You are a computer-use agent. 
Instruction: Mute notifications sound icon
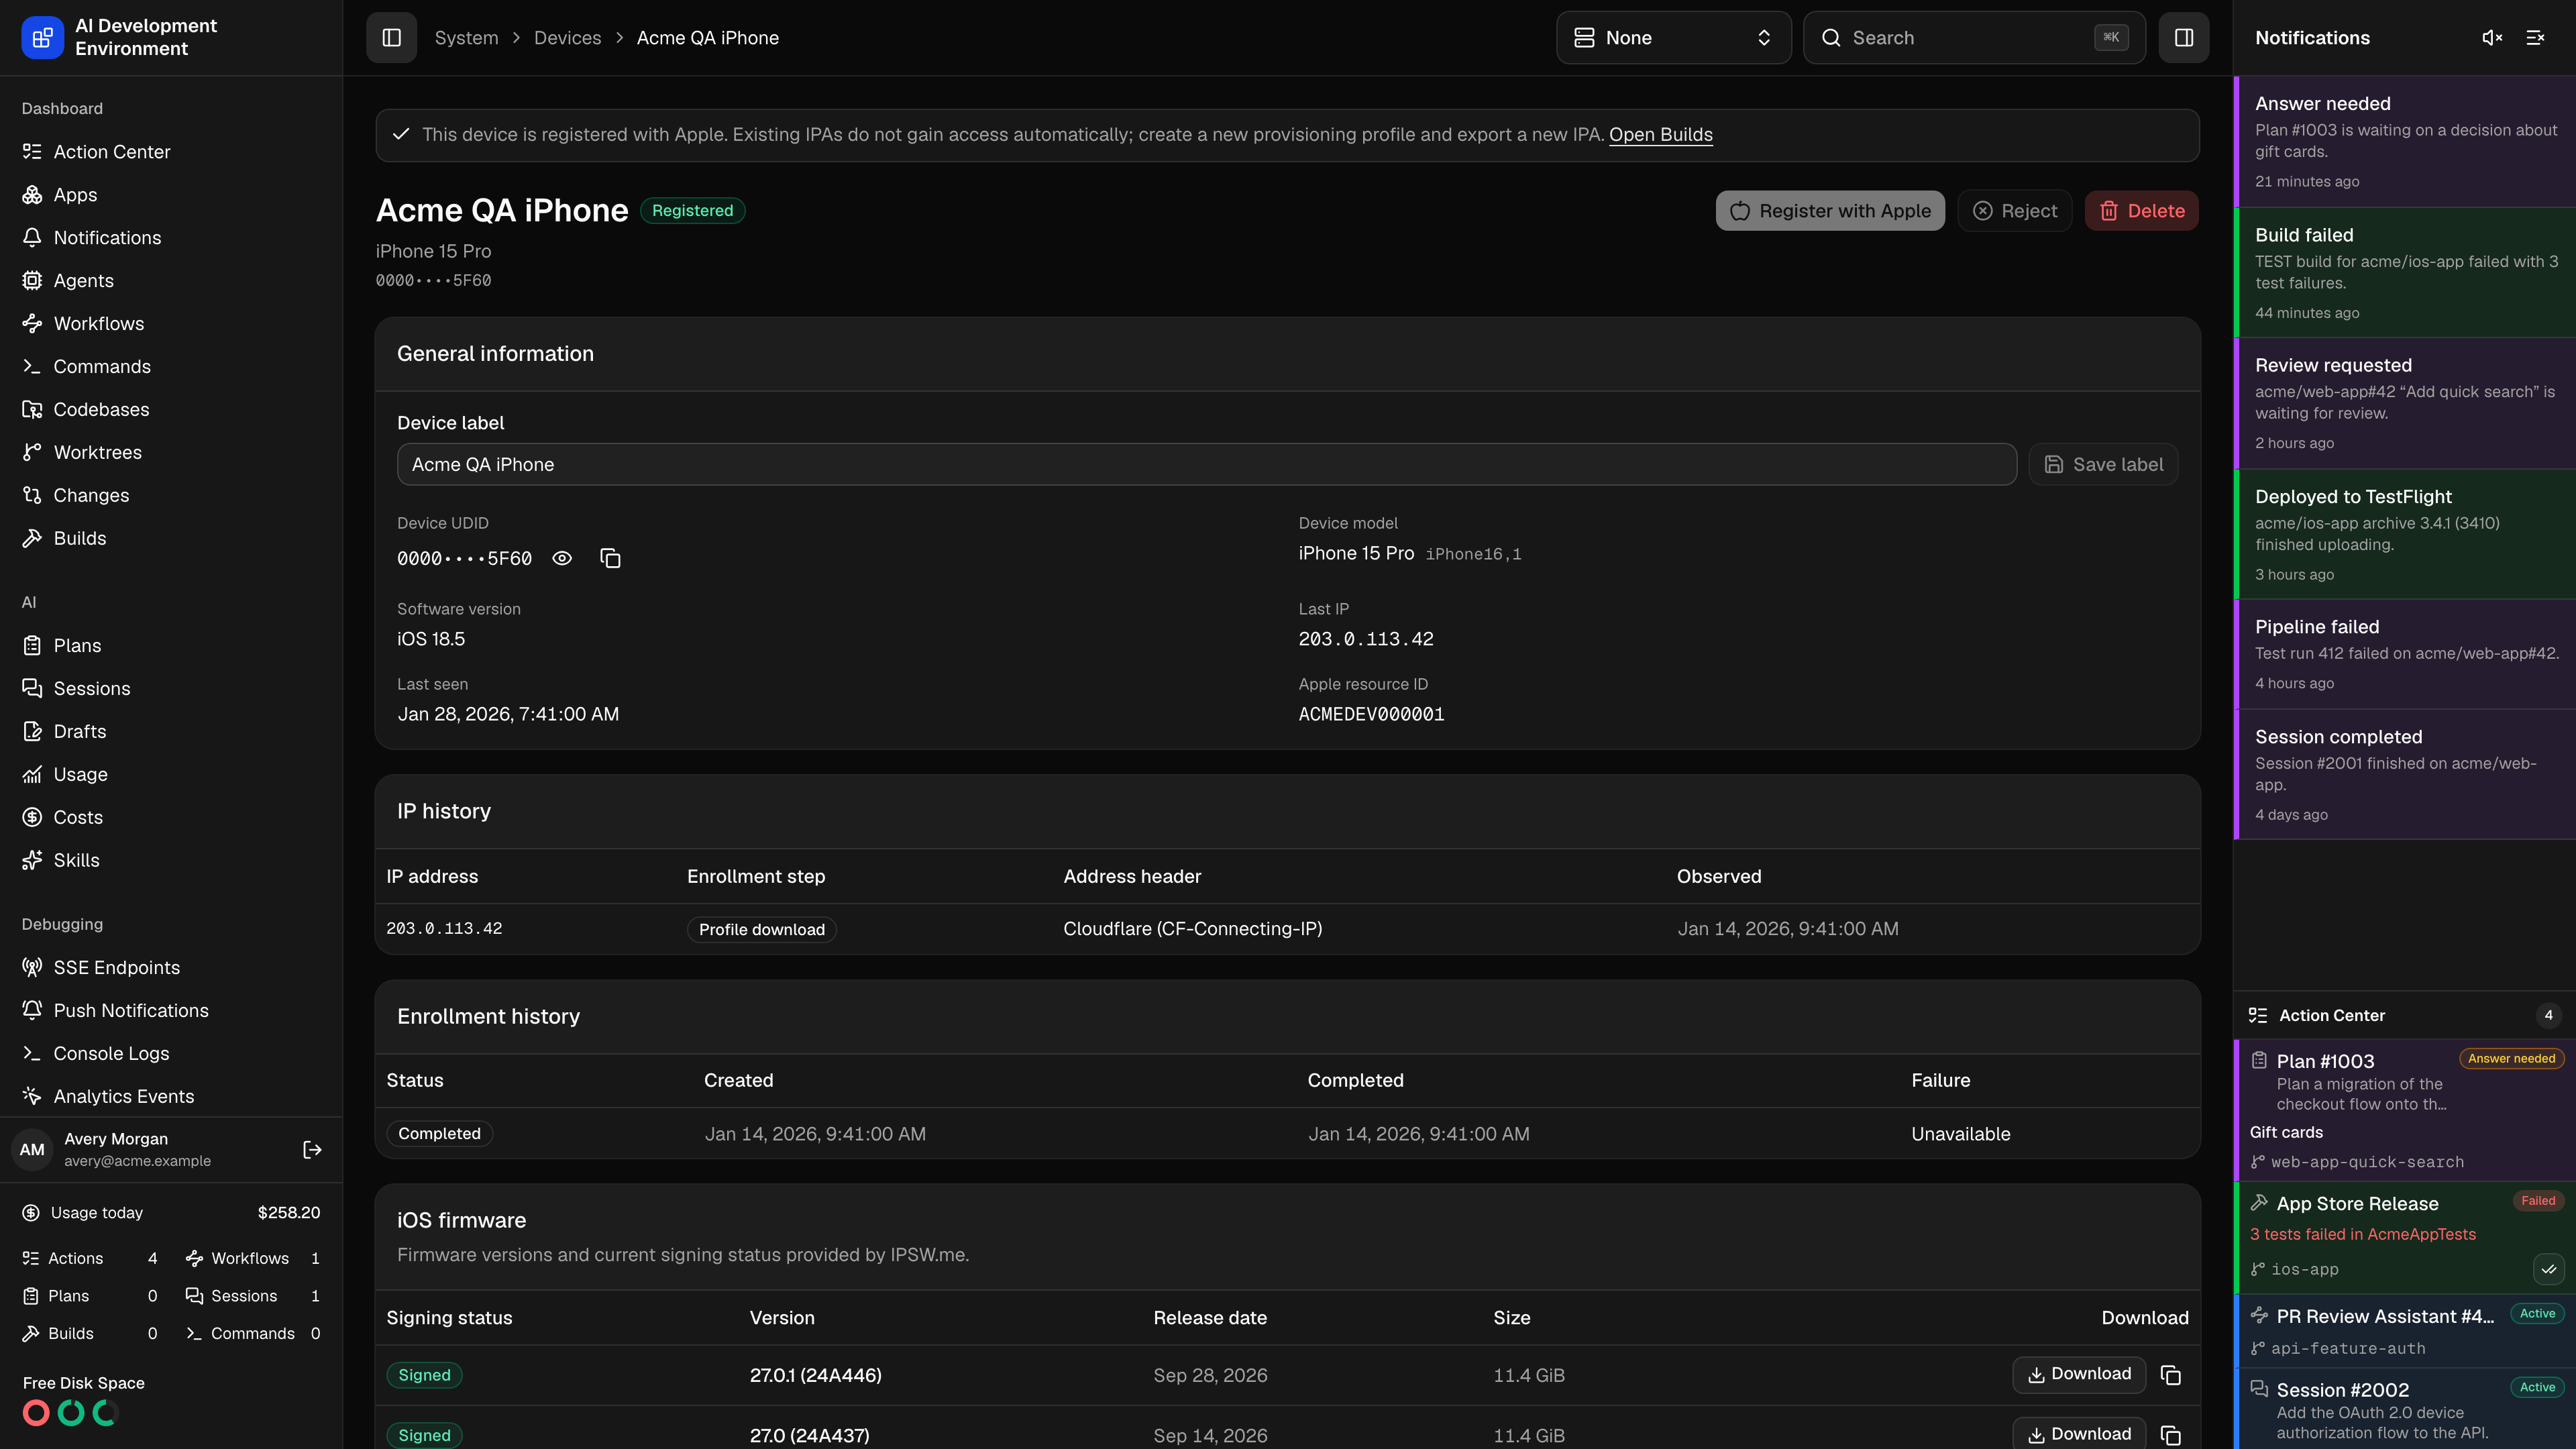pos(2492,37)
